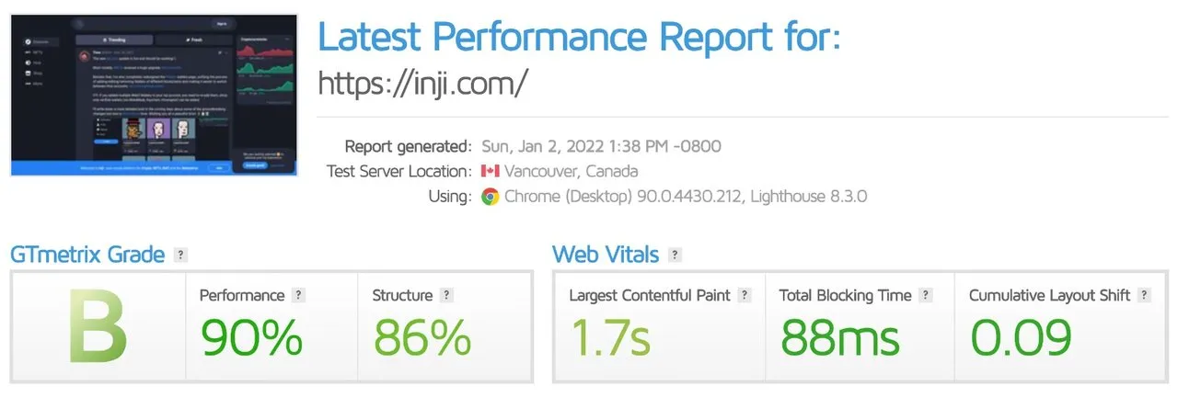Open the Performance score help tooltip icon
This screenshot has height=409, width=1178.
pyautogui.click(x=298, y=296)
